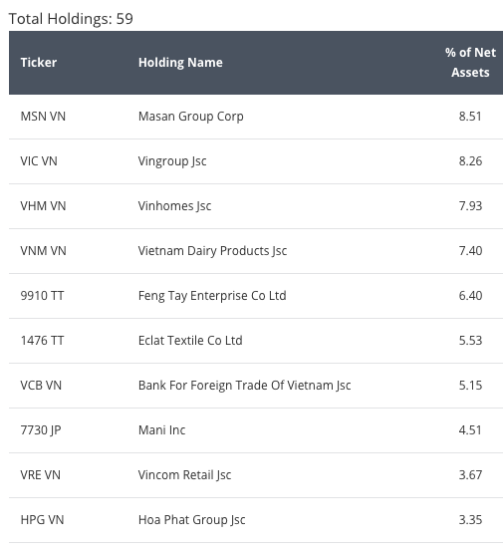Select the 8.51 net assets value

pyautogui.click(x=470, y=117)
